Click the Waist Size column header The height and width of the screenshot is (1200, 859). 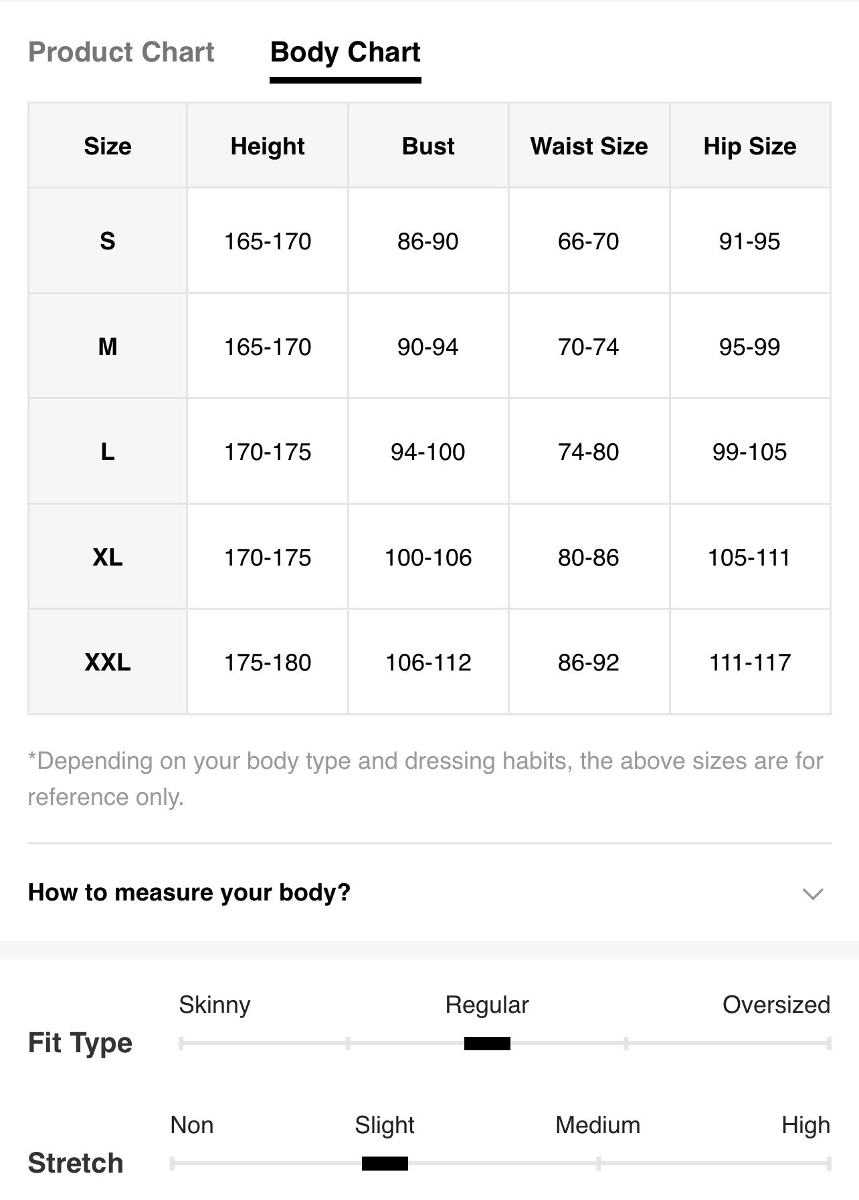(x=589, y=146)
